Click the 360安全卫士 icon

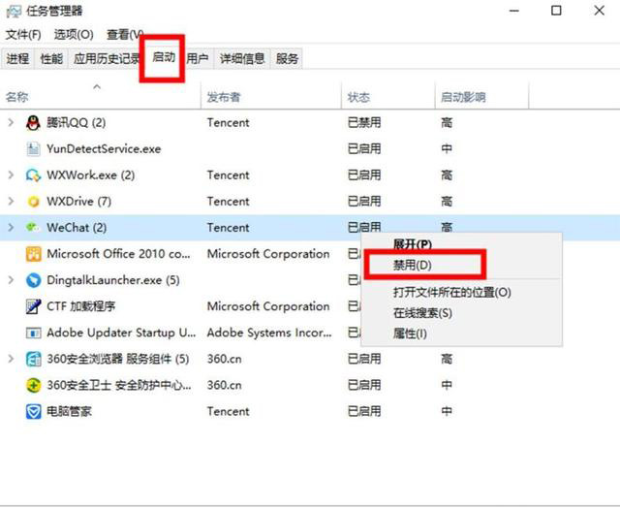point(33,385)
